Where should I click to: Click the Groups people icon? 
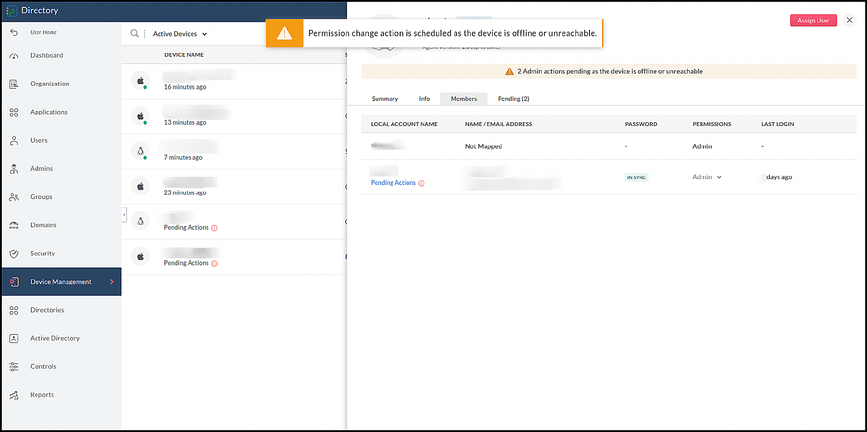pyautogui.click(x=14, y=197)
